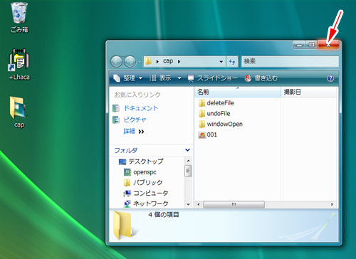Select the deleteFile folder
Image resolution: width=356 pixels, height=259 pixels.
216,103
